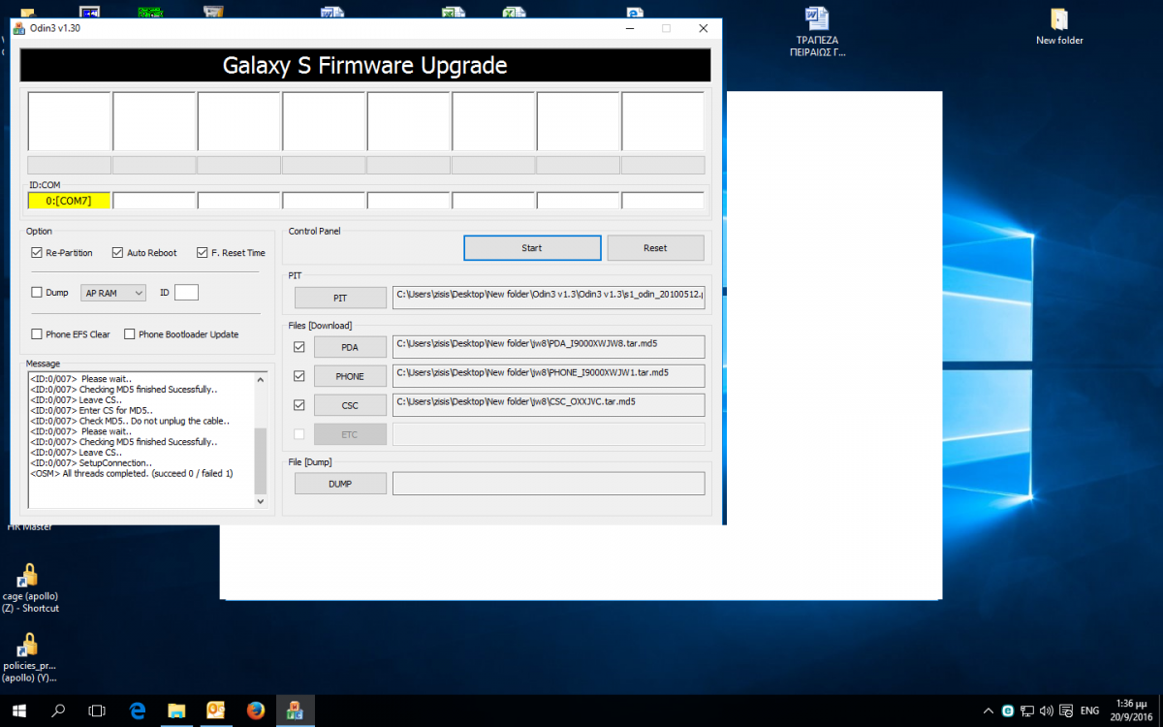Viewport: 1163px width, 727px height.
Task: Enable the Dump checkbox
Action: click(x=37, y=293)
